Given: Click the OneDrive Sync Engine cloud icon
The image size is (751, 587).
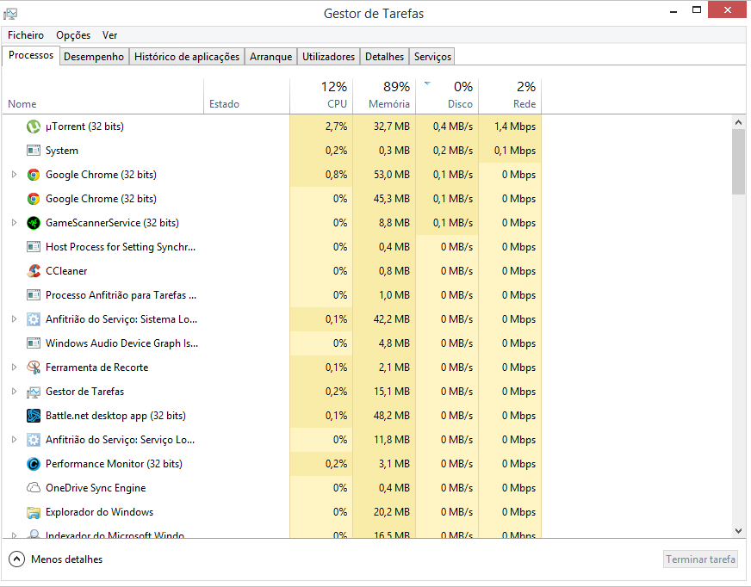Looking at the screenshot, I should pos(33,488).
